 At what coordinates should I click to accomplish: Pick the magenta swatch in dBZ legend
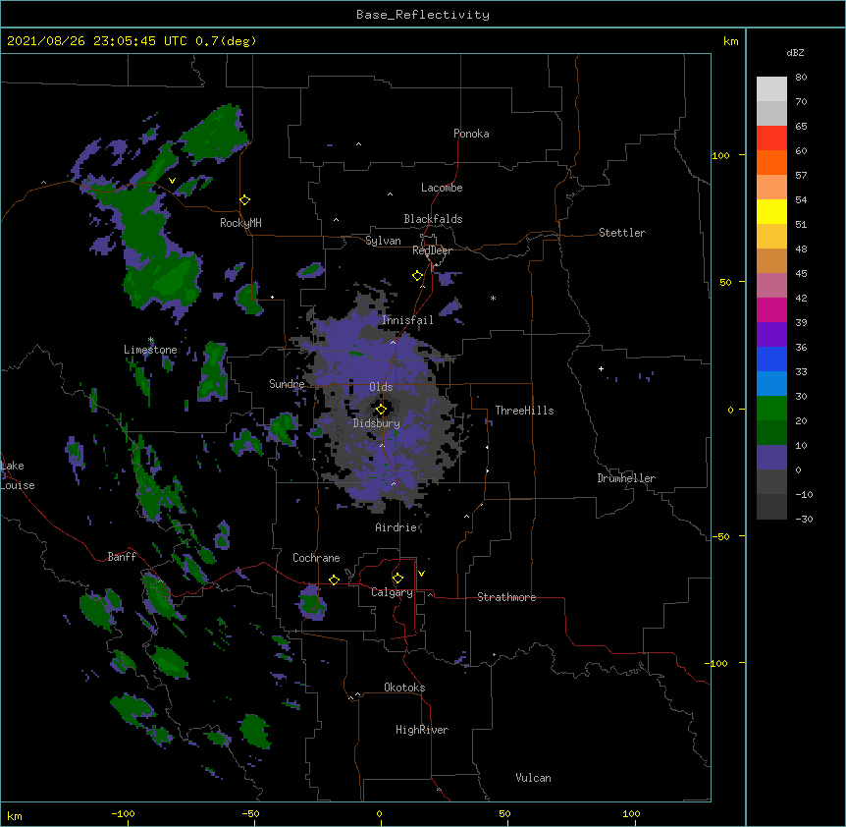771,309
